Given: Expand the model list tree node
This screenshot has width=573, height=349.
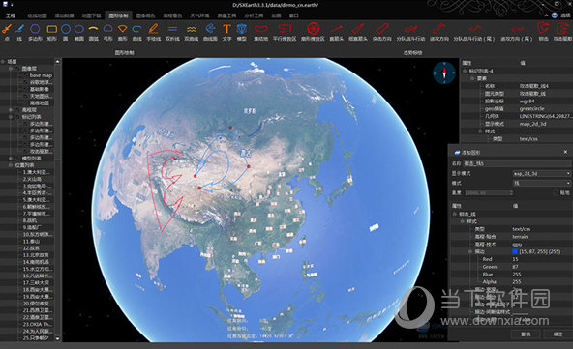Looking at the screenshot, I should 11,159.
